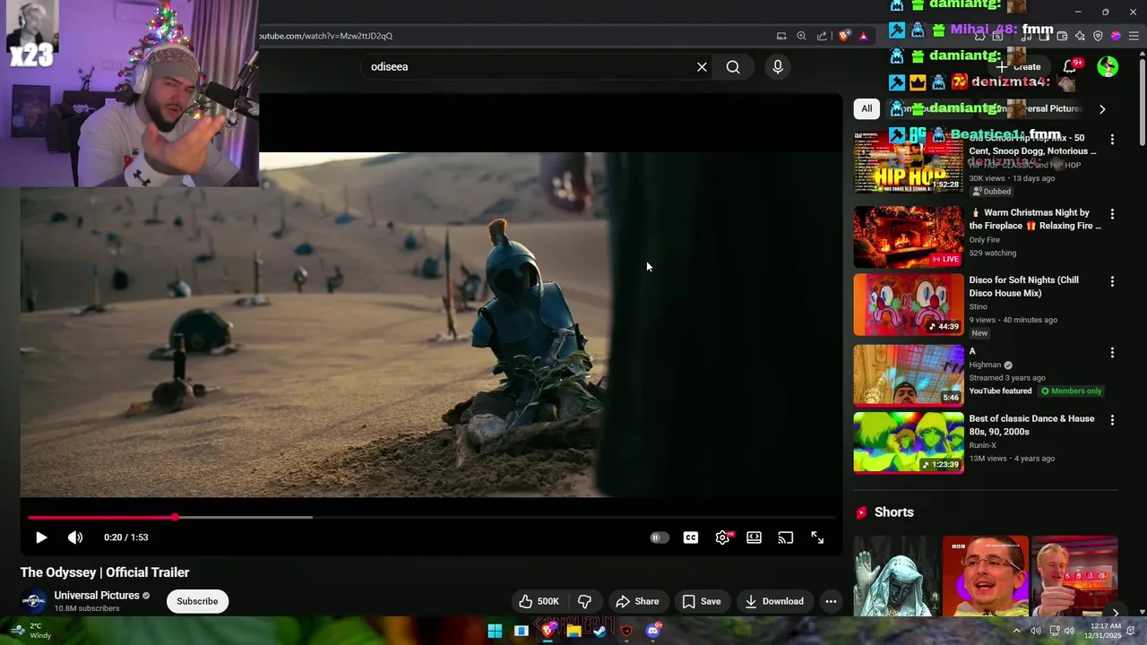Save the video to a playlist
Image resolution: width=1147 pixels, height=645 pixels.
701,601
